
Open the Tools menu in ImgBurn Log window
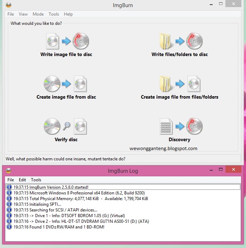36,180
